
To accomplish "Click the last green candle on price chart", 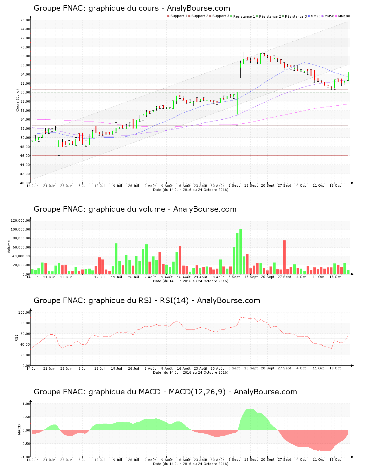I will tap(348, 76).
